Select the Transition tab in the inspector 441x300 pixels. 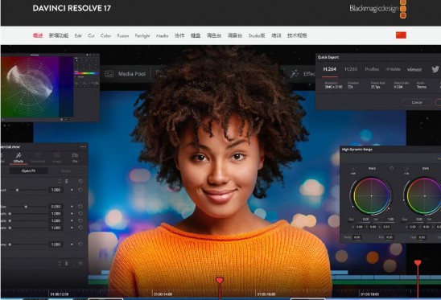[38, 158]
